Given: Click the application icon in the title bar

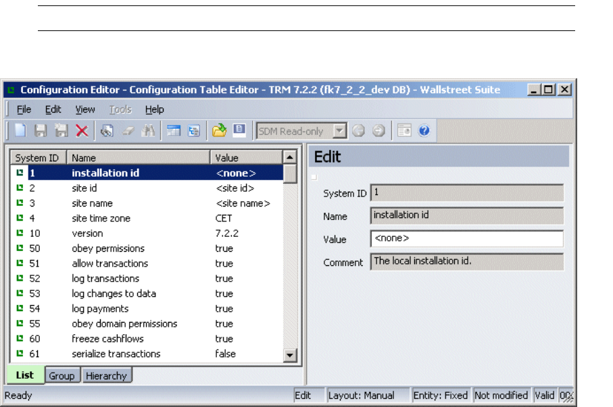Looking at the screenshot, I should 11,90.
